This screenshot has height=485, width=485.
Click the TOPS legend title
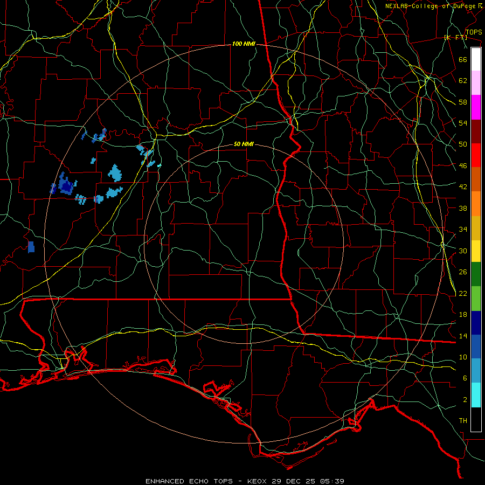[x=474, y=32]
